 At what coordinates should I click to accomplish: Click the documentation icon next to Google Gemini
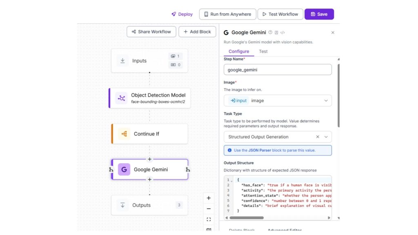276,33
